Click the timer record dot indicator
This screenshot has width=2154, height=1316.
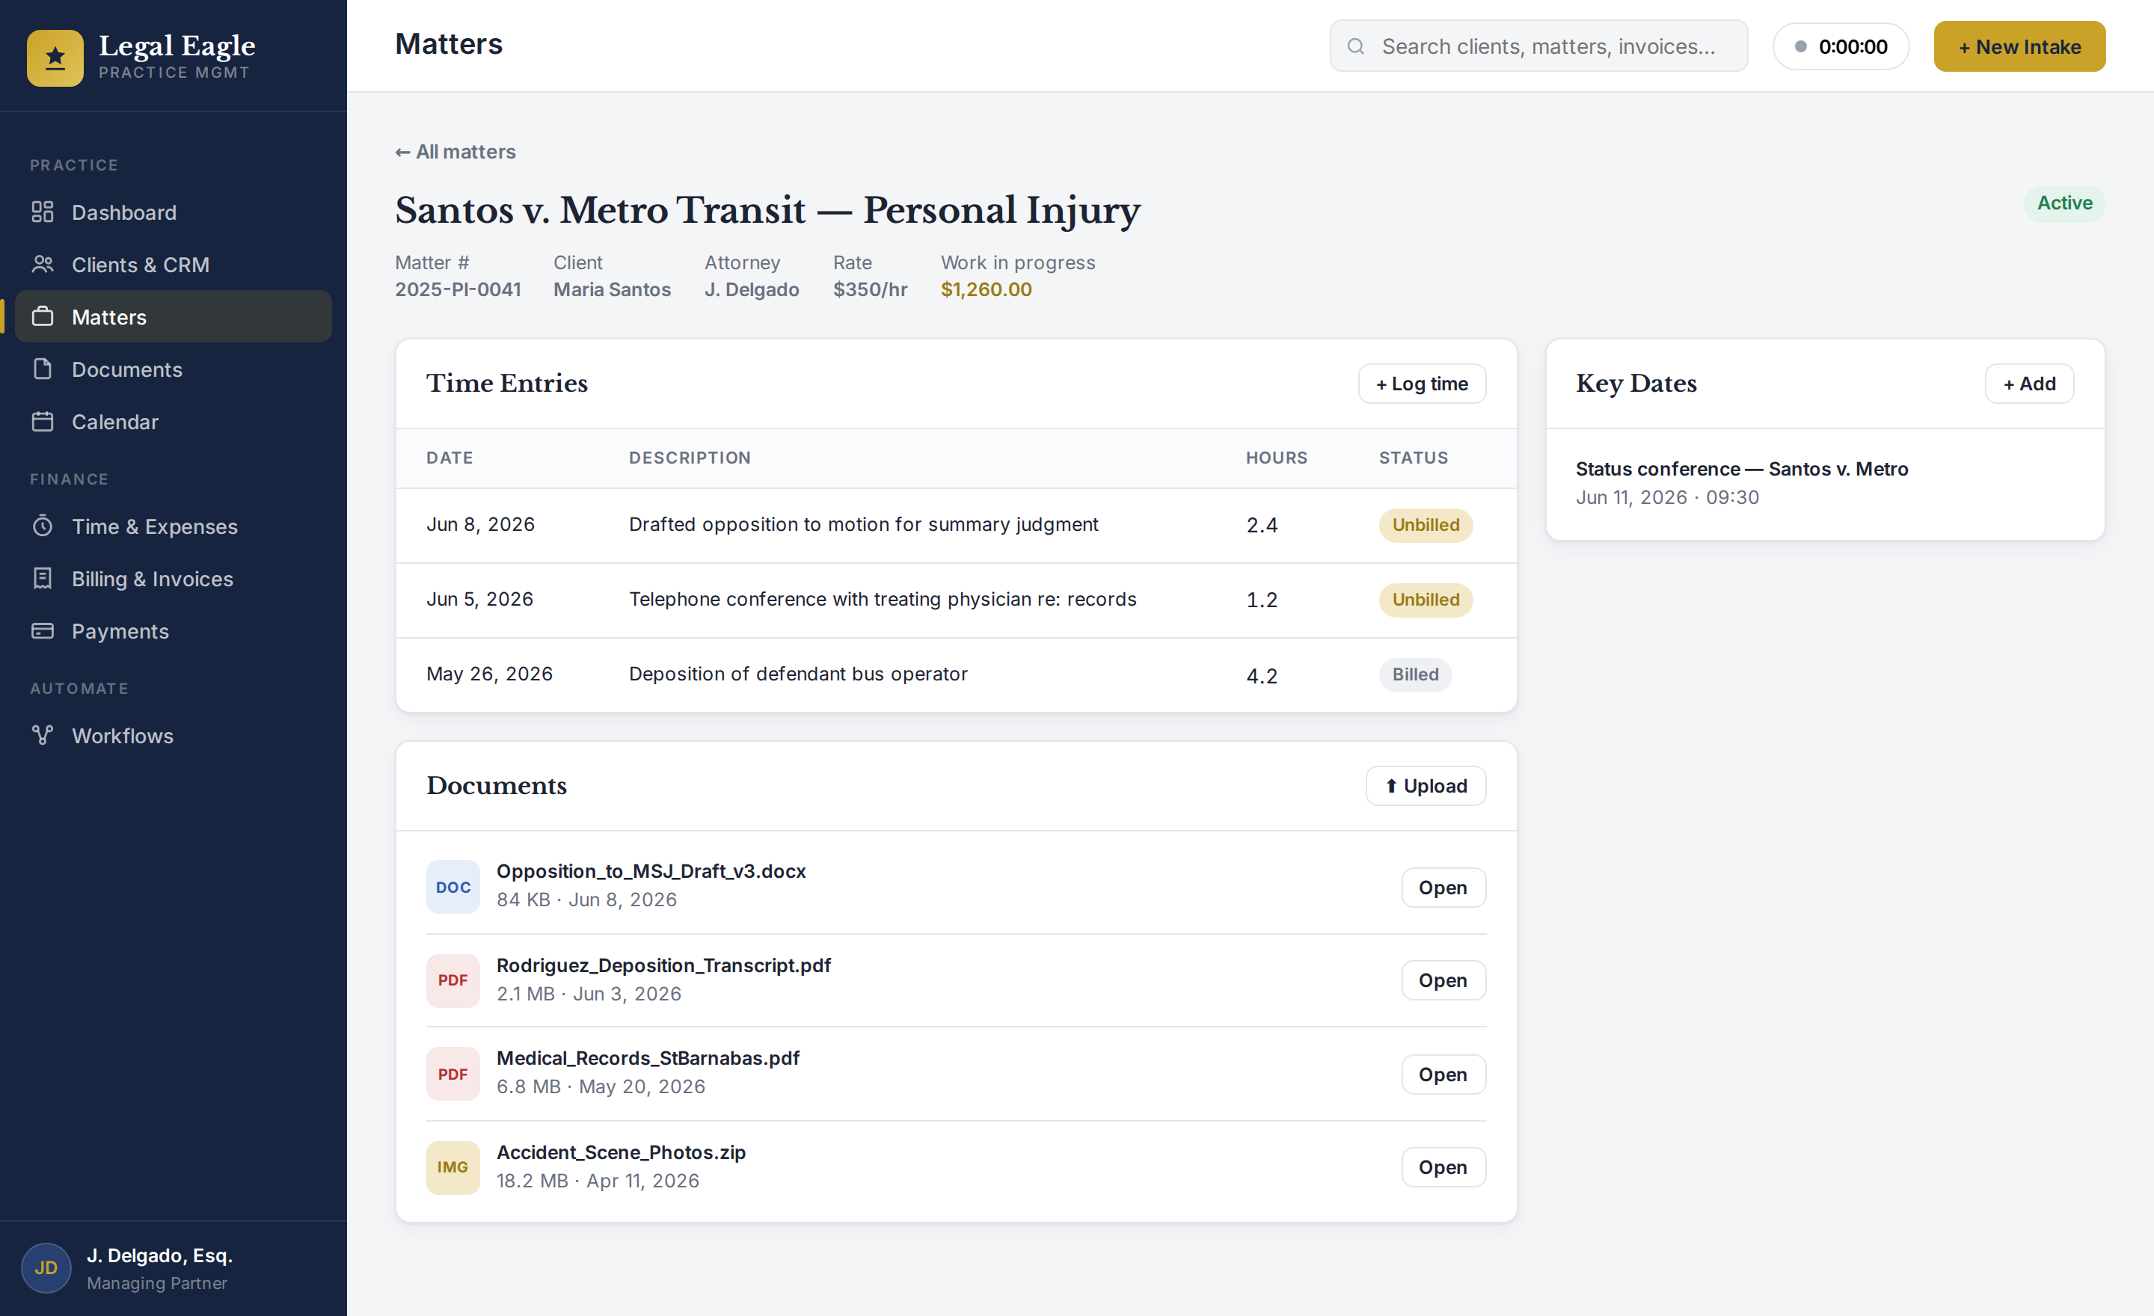(1801, 46)
